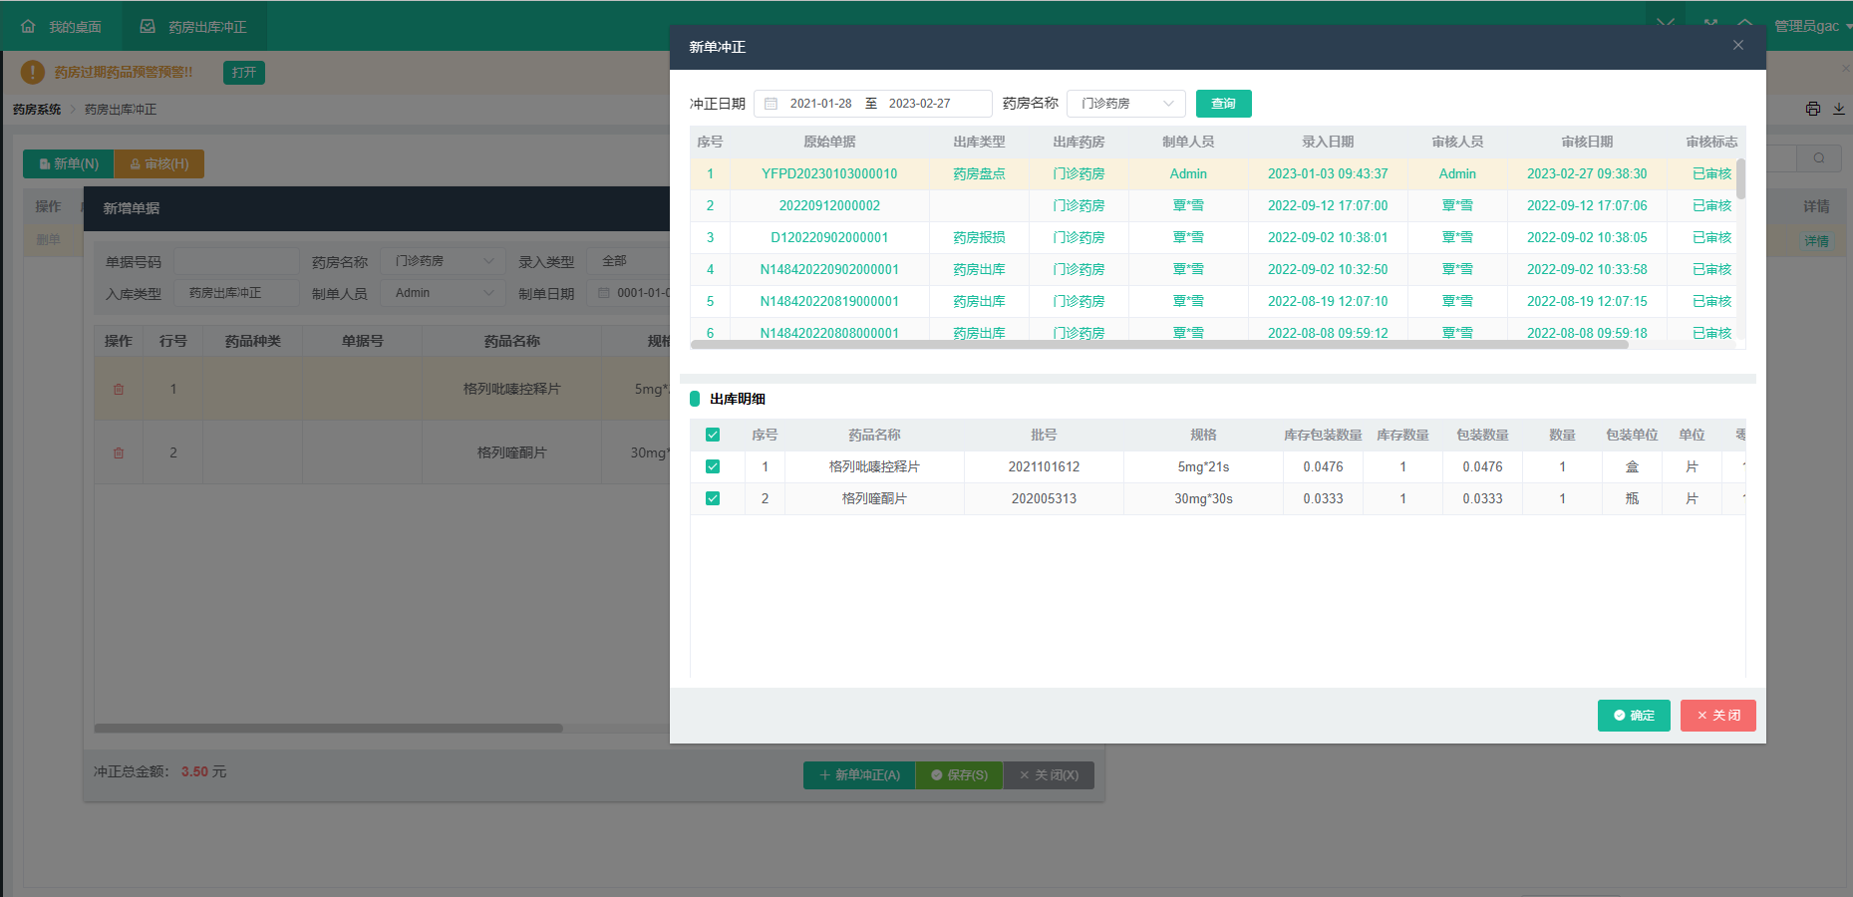The image size is (1853, 897).
Task: Click the search icon in background page
Action: pos(1819,158)
